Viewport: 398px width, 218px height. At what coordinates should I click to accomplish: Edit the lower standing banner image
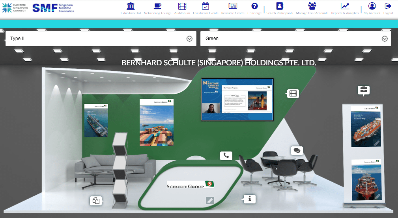click(377, 196)
